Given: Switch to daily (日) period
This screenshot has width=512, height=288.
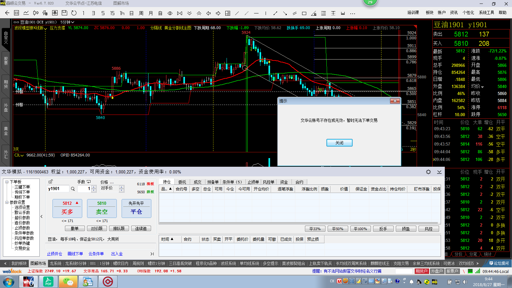Looking at the screenshot, I should click(x=132, y=13).
